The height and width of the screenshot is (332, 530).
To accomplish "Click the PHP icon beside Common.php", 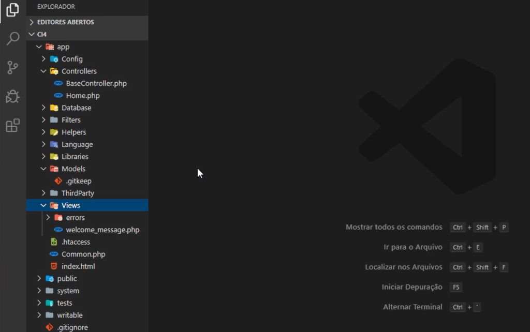I will click(x=54, y=254).
